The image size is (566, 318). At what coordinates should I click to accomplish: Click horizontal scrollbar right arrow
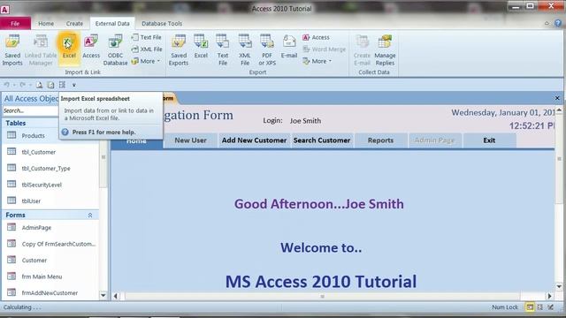pos(549,296)
